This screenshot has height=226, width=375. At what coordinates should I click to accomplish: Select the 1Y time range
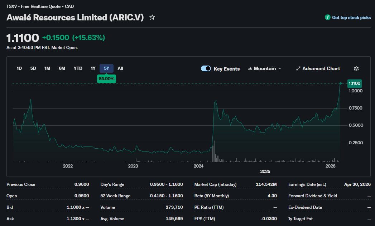pyautogui.click(x=93, y=68)
